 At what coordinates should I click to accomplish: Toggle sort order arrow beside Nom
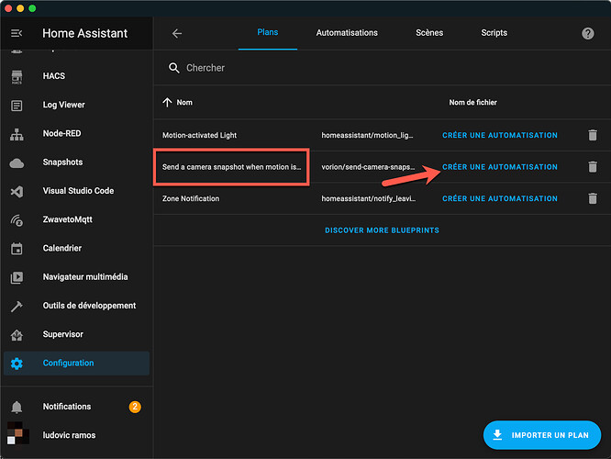click(x=167, y=103)
